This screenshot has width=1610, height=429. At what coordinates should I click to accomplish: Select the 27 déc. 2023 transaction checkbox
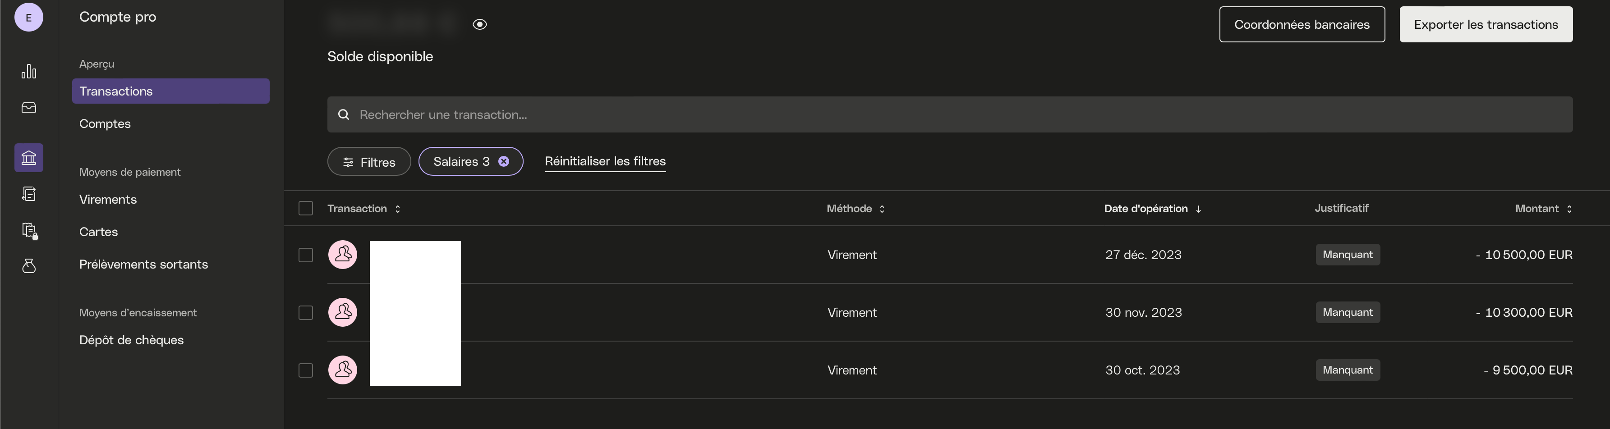click(x=306, y=255)
